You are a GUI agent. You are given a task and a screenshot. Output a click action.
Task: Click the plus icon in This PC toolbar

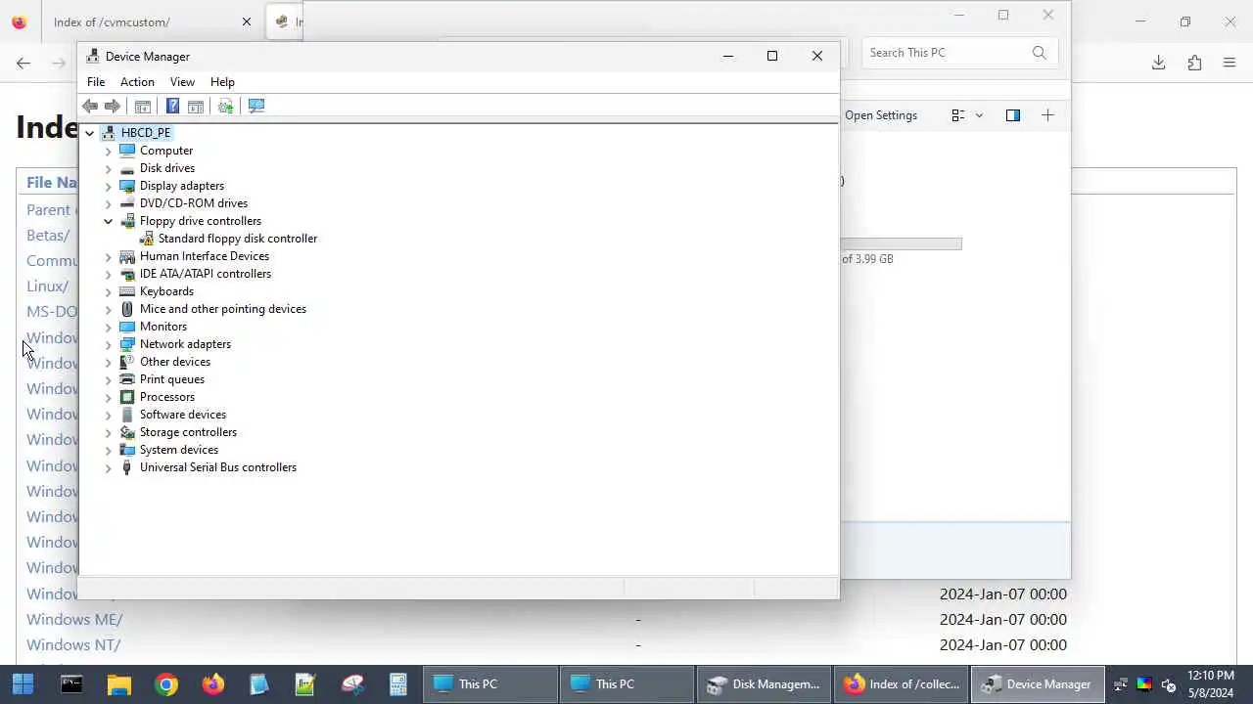pos(1047,115)
